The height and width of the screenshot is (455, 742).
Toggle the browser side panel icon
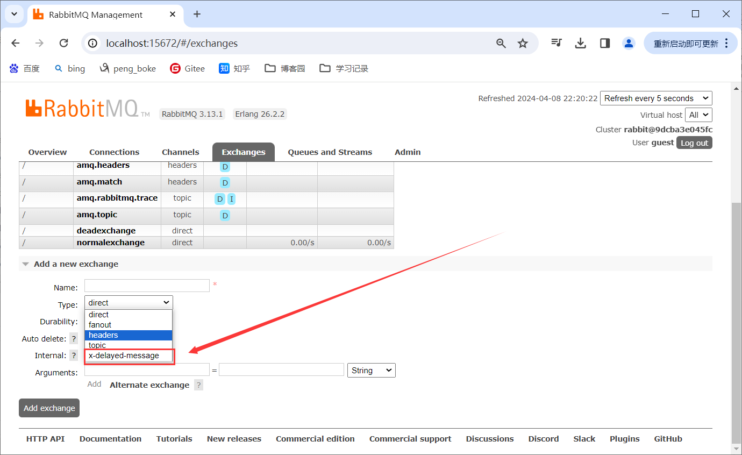605,43
